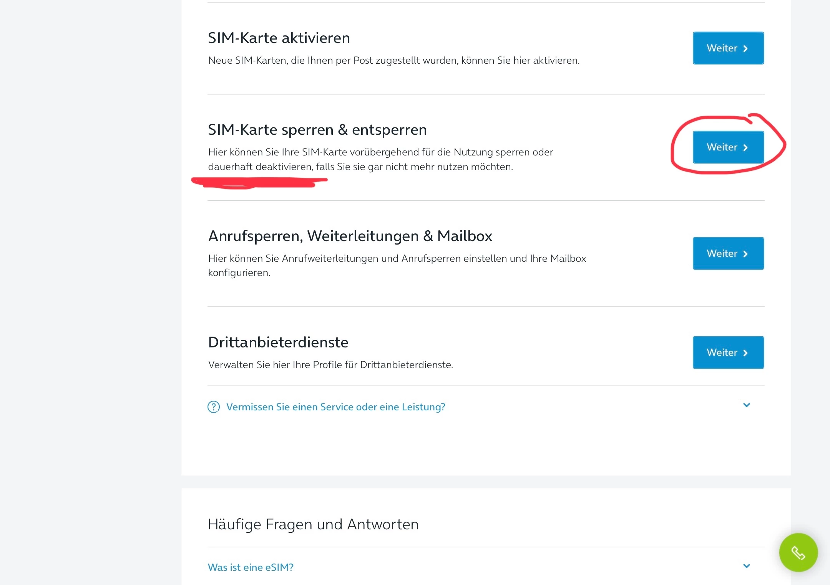The height and width of the screenshot is (585, 830).
Task: Click the 'Drittanbieterdienste' heading
Action: (x=278, y=342)
